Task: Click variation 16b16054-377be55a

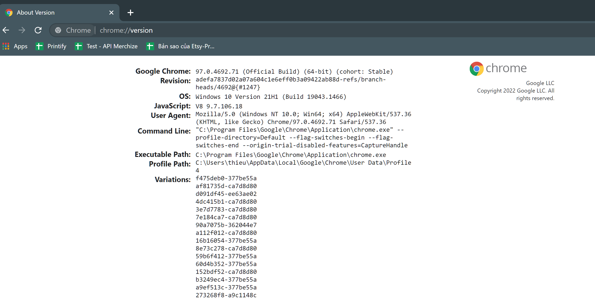Action: point(226,241)
